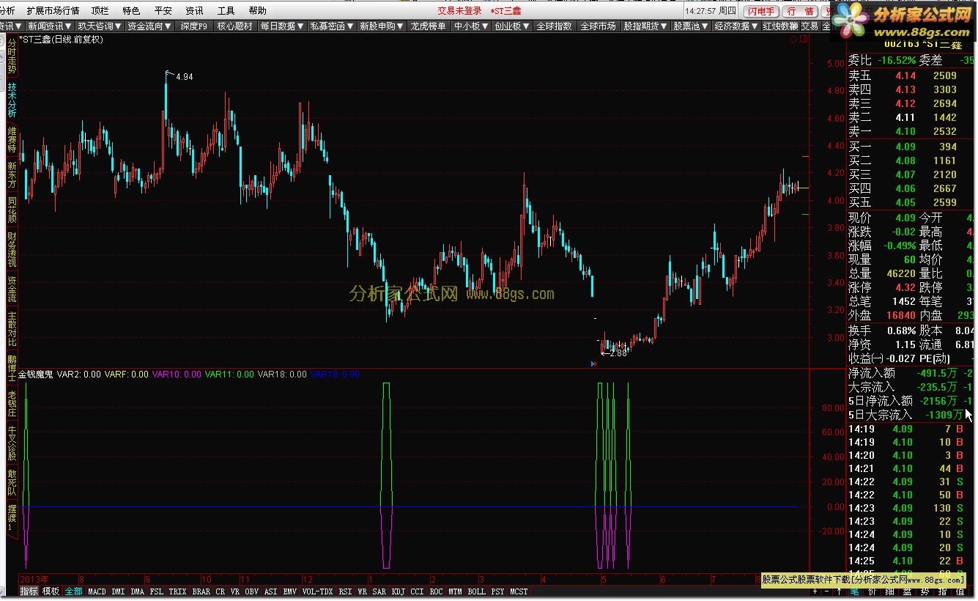Expand the 玖天咨询 dropdown
This screenshot has height=601, width=978.
[x=100, y=26]
